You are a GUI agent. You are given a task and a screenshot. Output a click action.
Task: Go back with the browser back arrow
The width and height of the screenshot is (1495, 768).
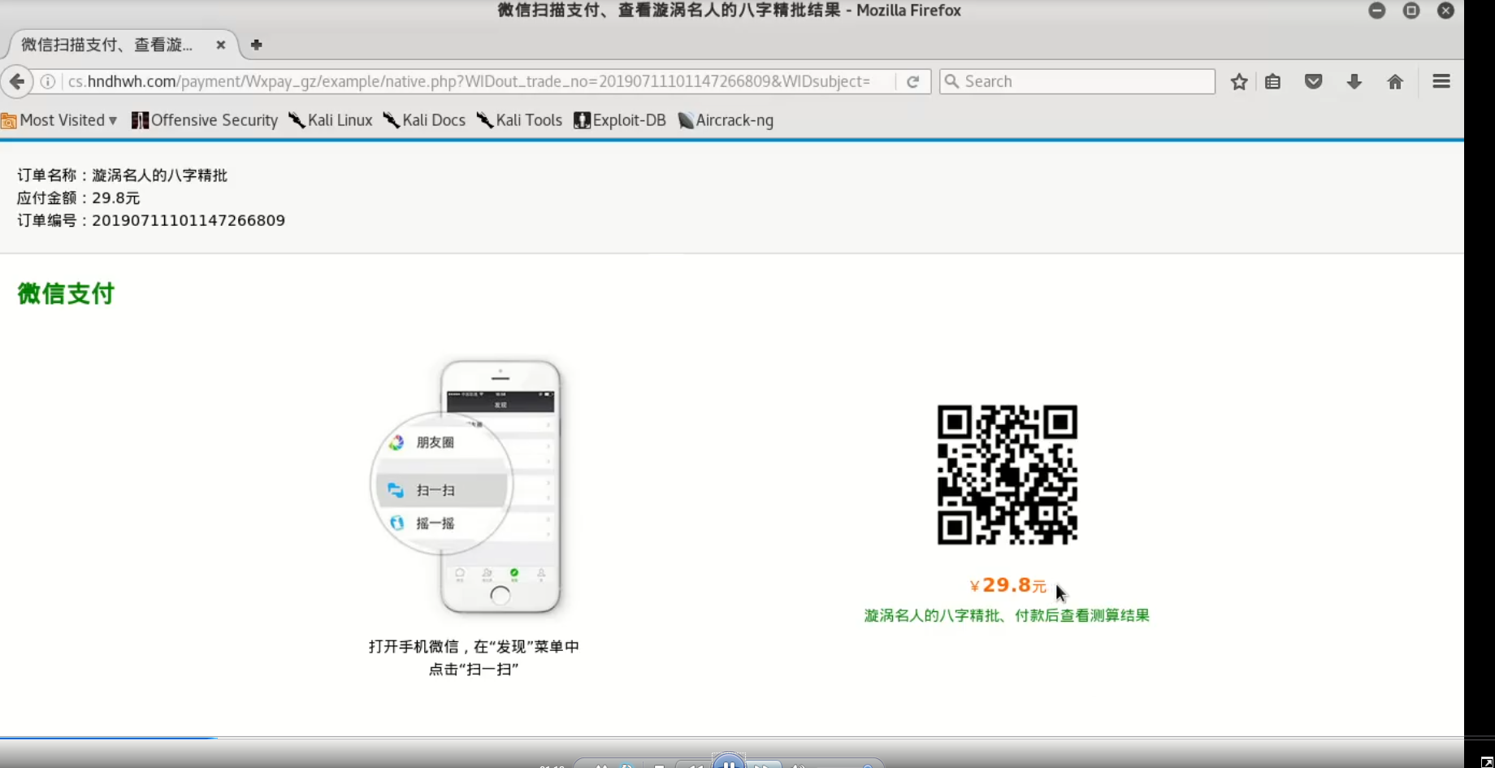17,81
